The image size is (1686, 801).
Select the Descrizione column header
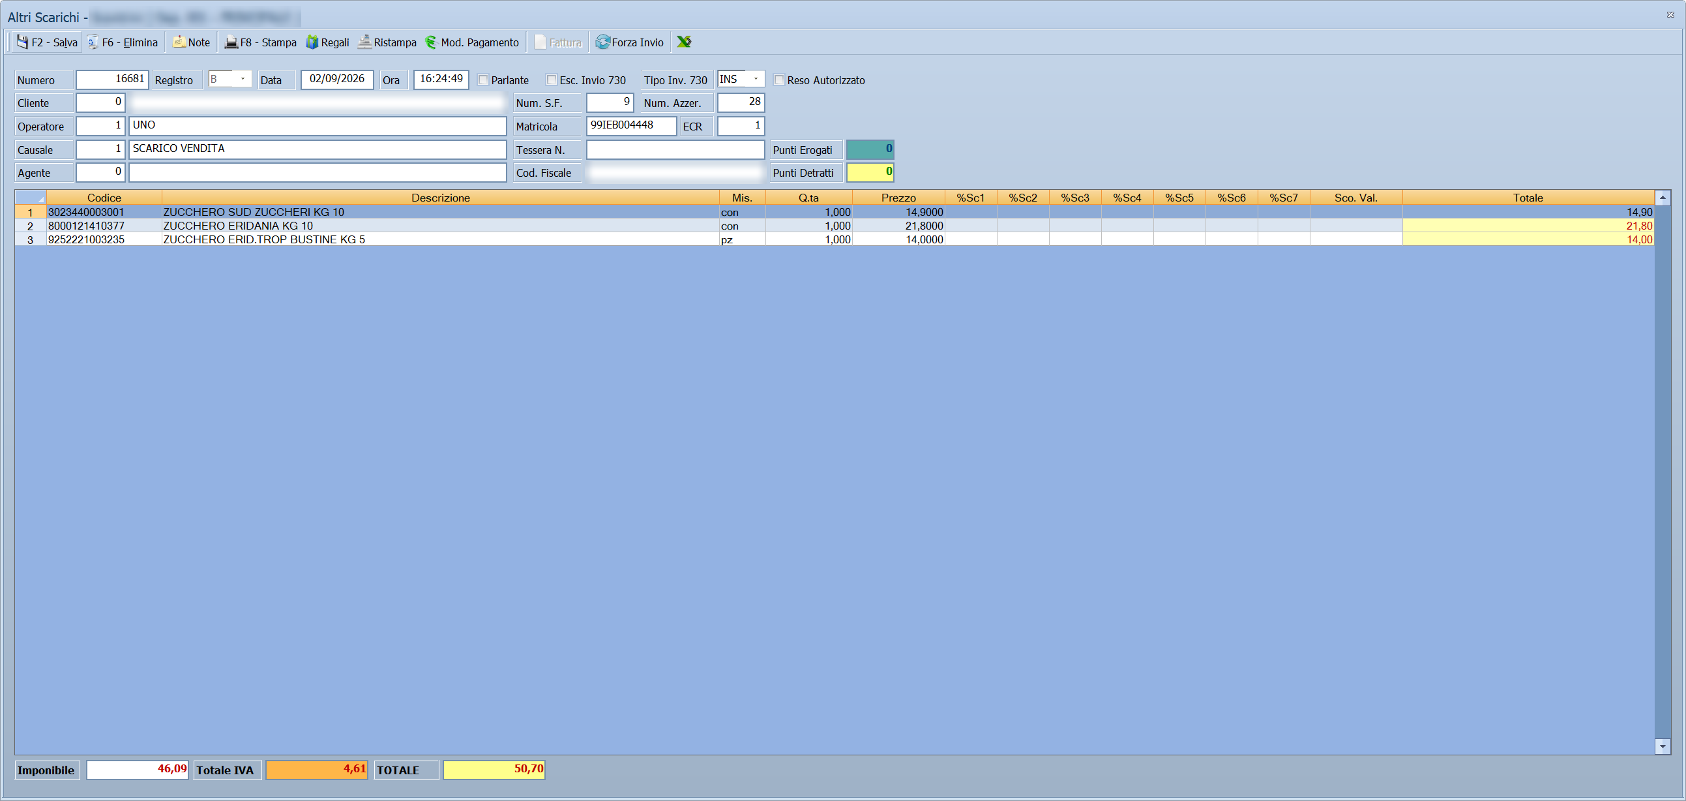pos(441,198)
